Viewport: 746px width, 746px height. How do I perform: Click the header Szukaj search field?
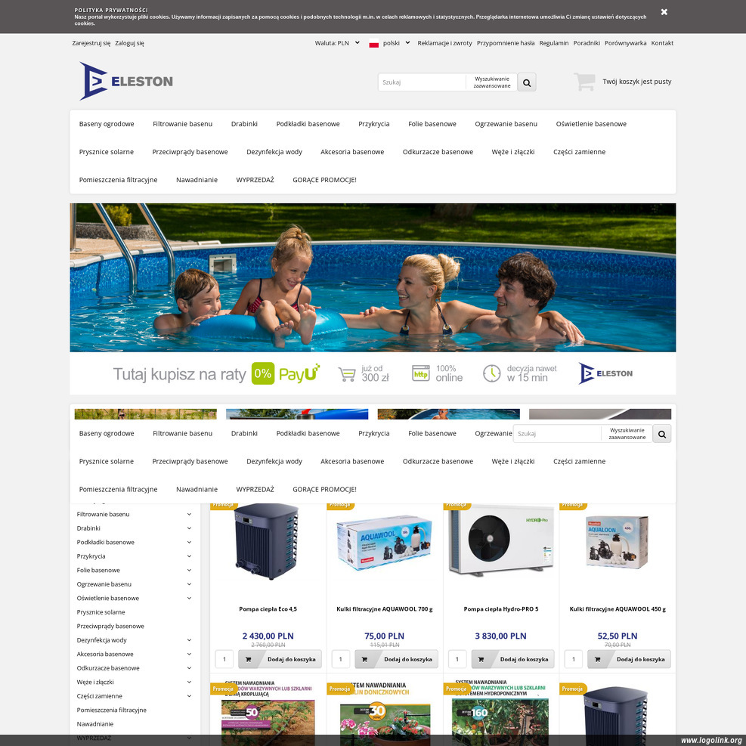coord(422,82)
